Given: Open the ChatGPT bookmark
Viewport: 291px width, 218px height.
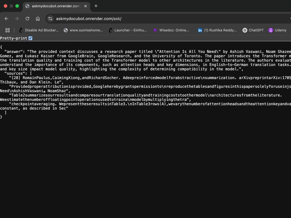Looking at the screenshot, I should click(x=253, y=30).
